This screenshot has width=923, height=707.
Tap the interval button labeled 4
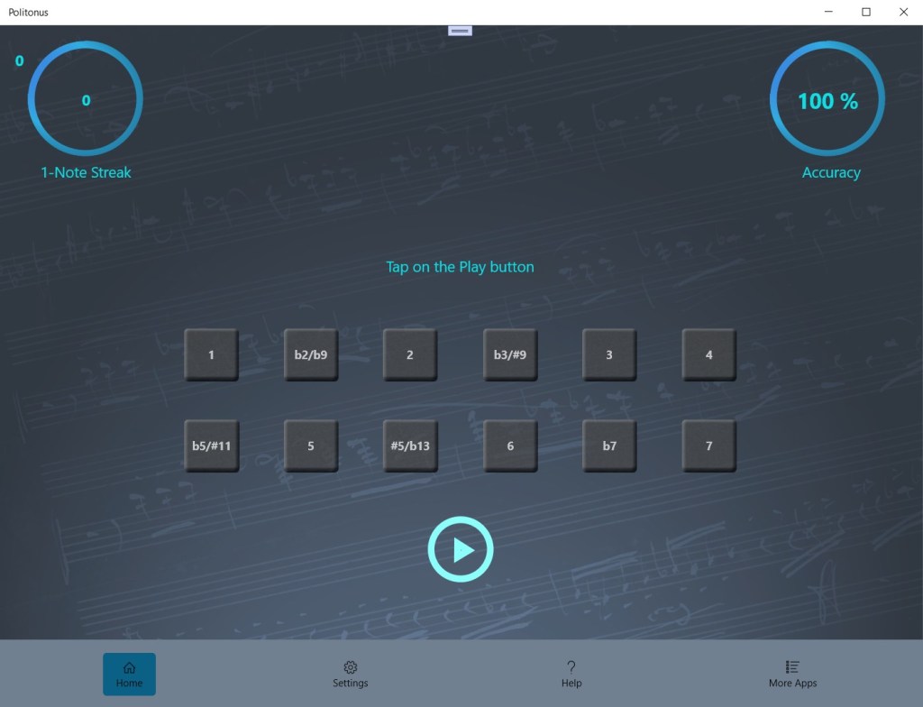tap(708, 354)
